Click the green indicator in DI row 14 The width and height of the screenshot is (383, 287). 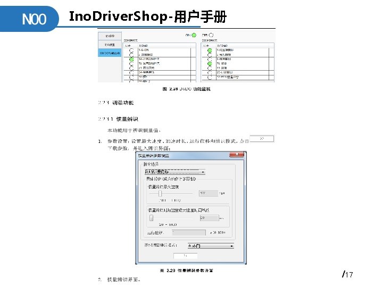[x=132, y=59]
